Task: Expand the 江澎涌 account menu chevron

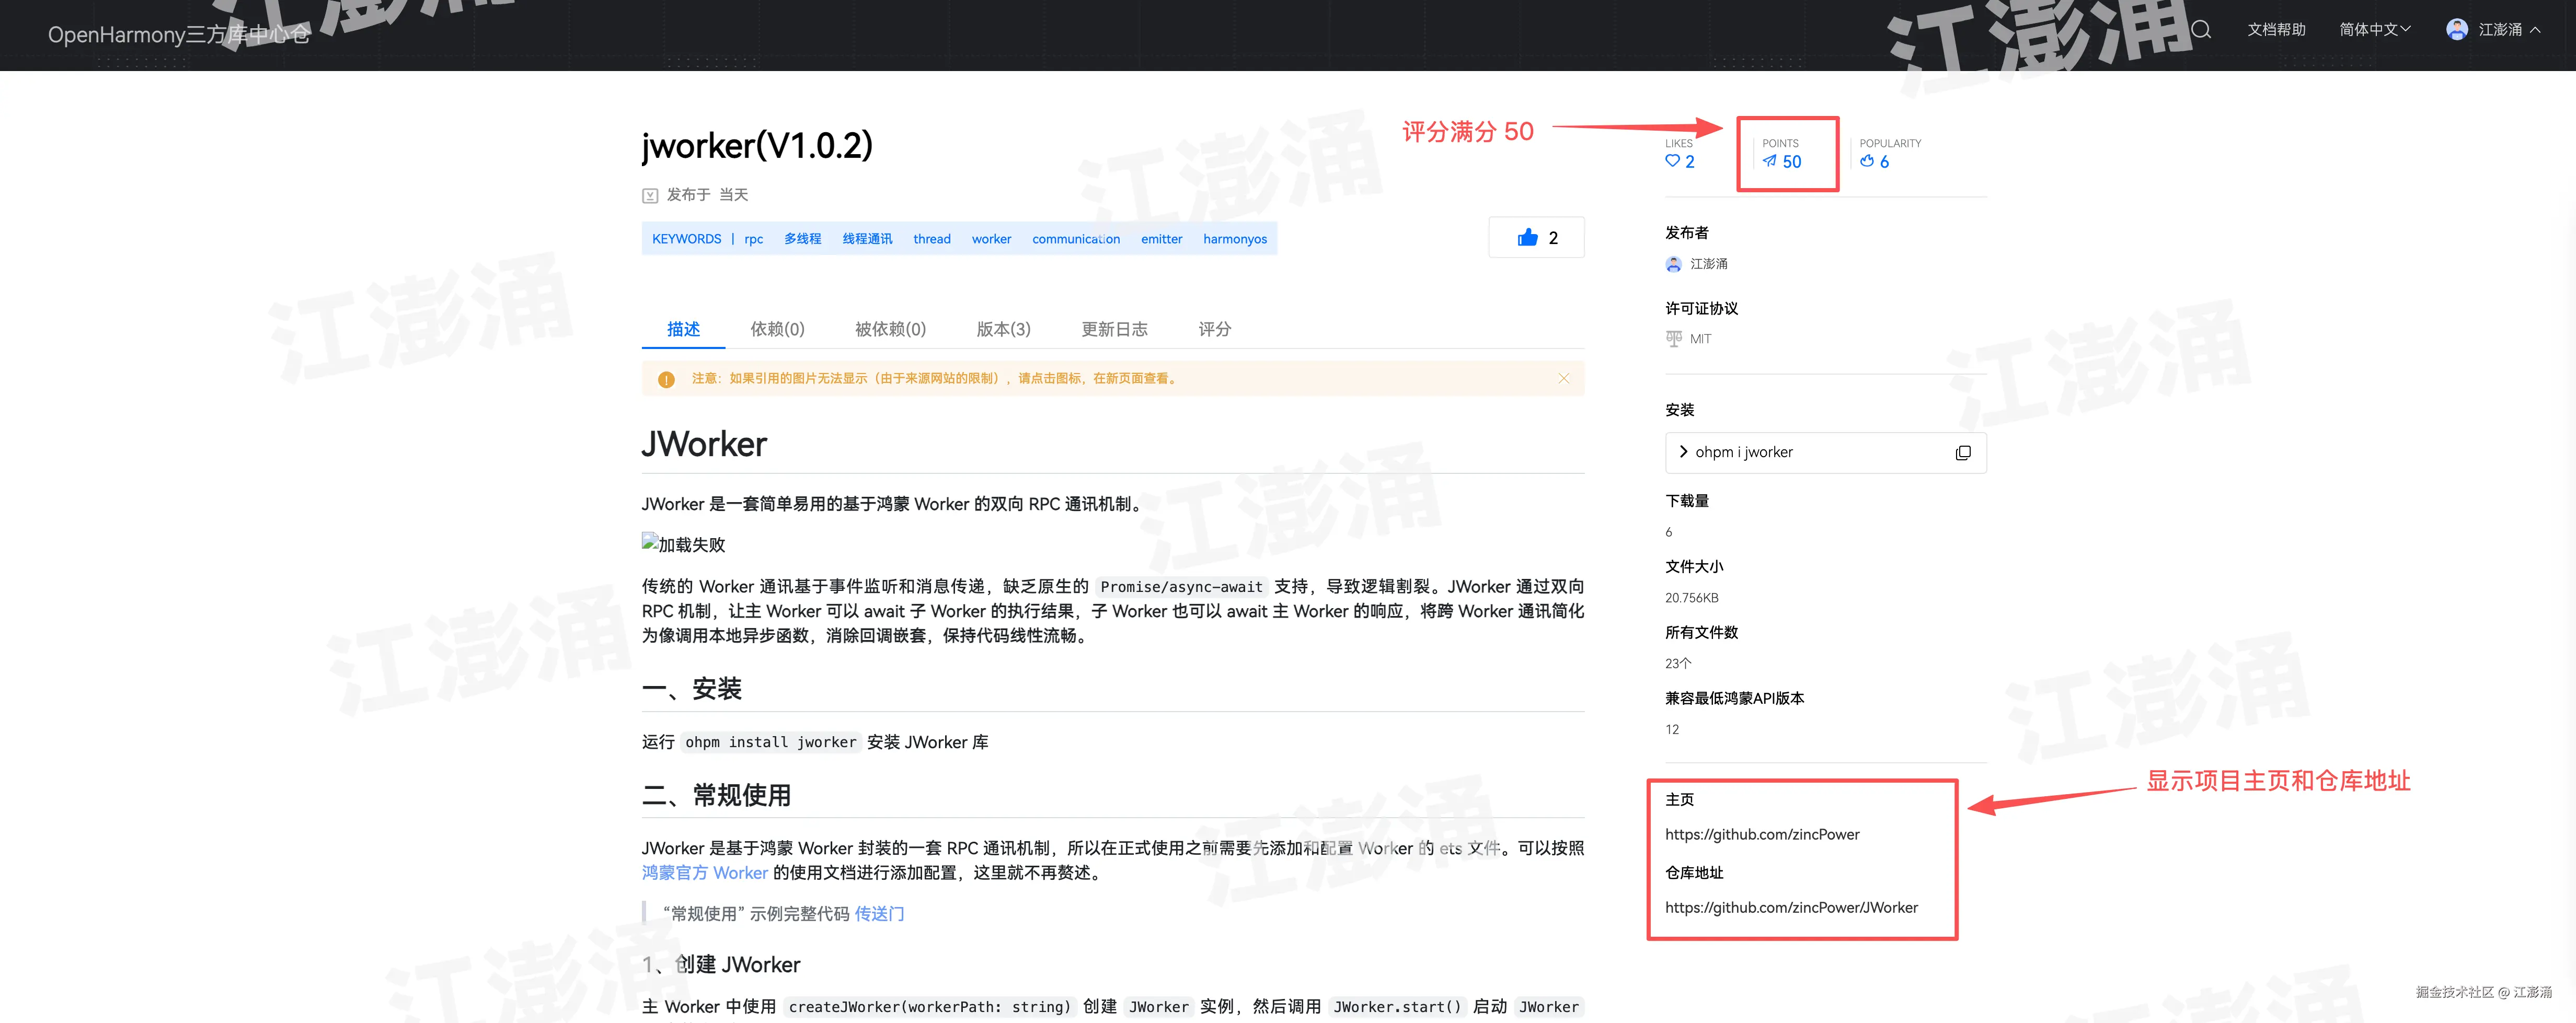Action: coord(2536,30)
